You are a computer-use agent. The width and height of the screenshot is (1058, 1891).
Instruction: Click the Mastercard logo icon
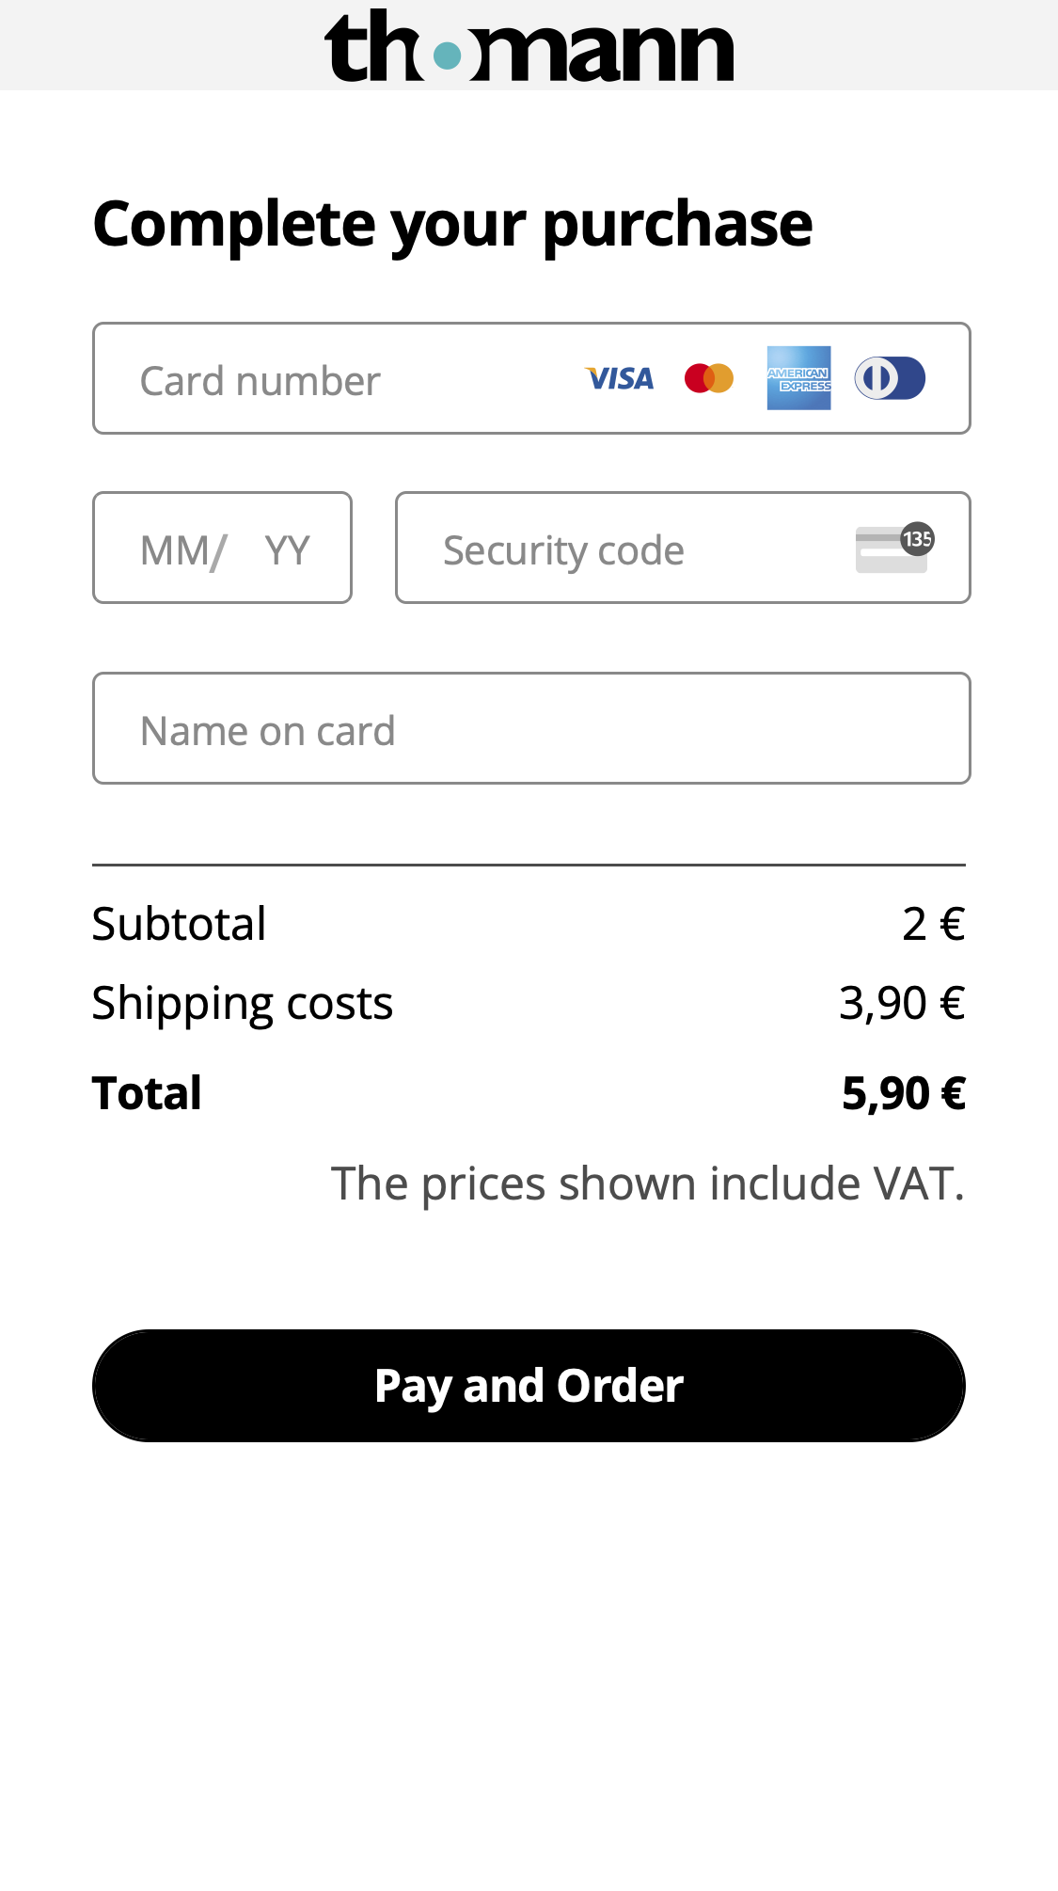pyautogui.click(x=708, y=378)
